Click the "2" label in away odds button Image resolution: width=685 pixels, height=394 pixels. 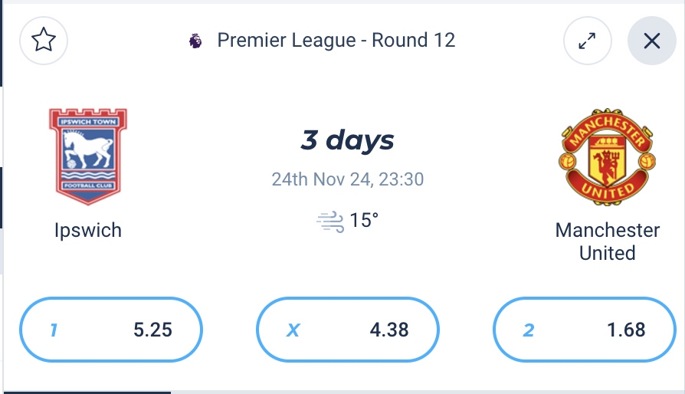click(529, 330)
